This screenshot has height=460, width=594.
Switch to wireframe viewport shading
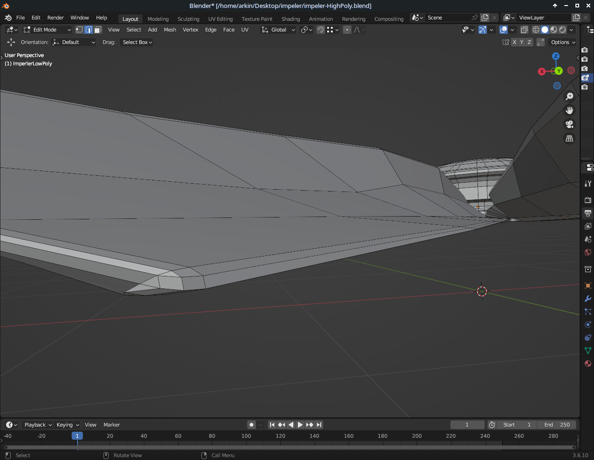coord(536,30)
